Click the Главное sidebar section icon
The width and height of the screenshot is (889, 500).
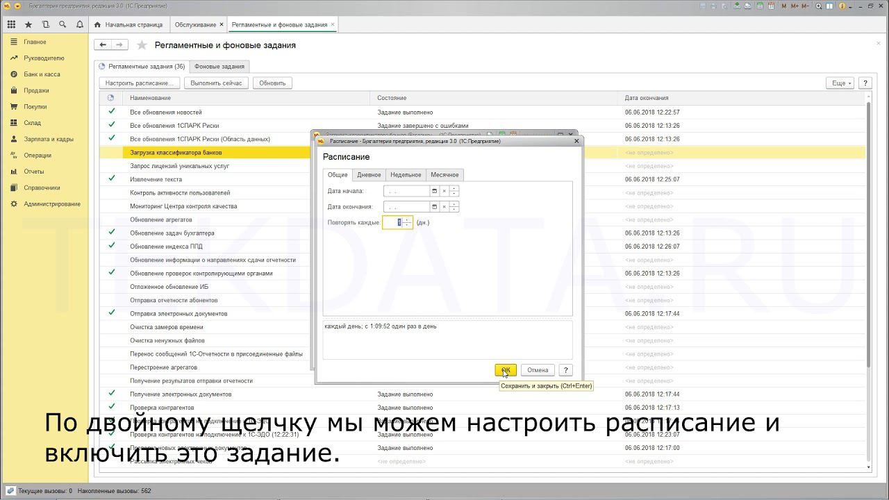point(14,42)
